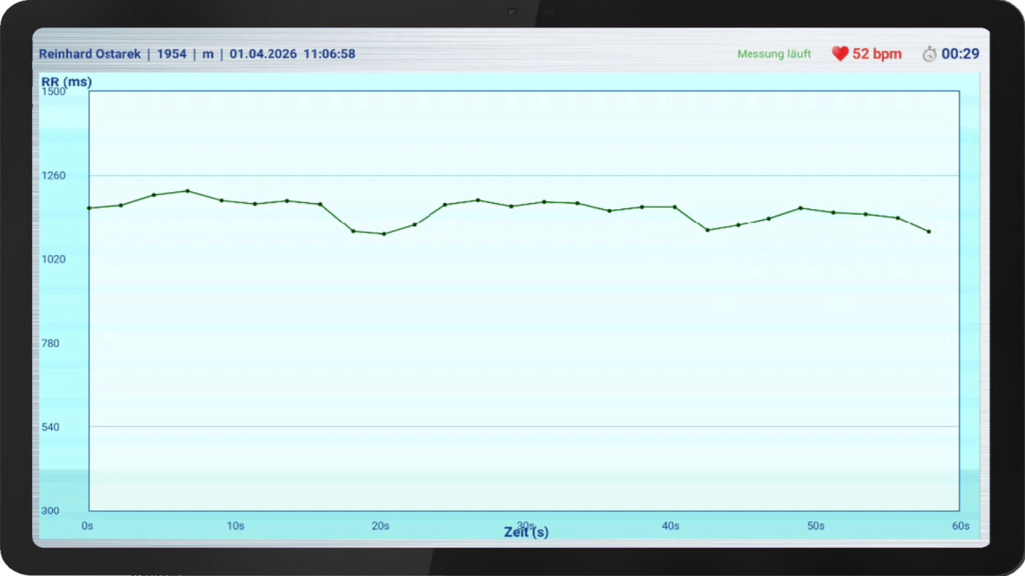This screenshot has width=1025, height=576.
Task: Click the 'Messung läuft' status text
Action: click(x=774, y=54)
